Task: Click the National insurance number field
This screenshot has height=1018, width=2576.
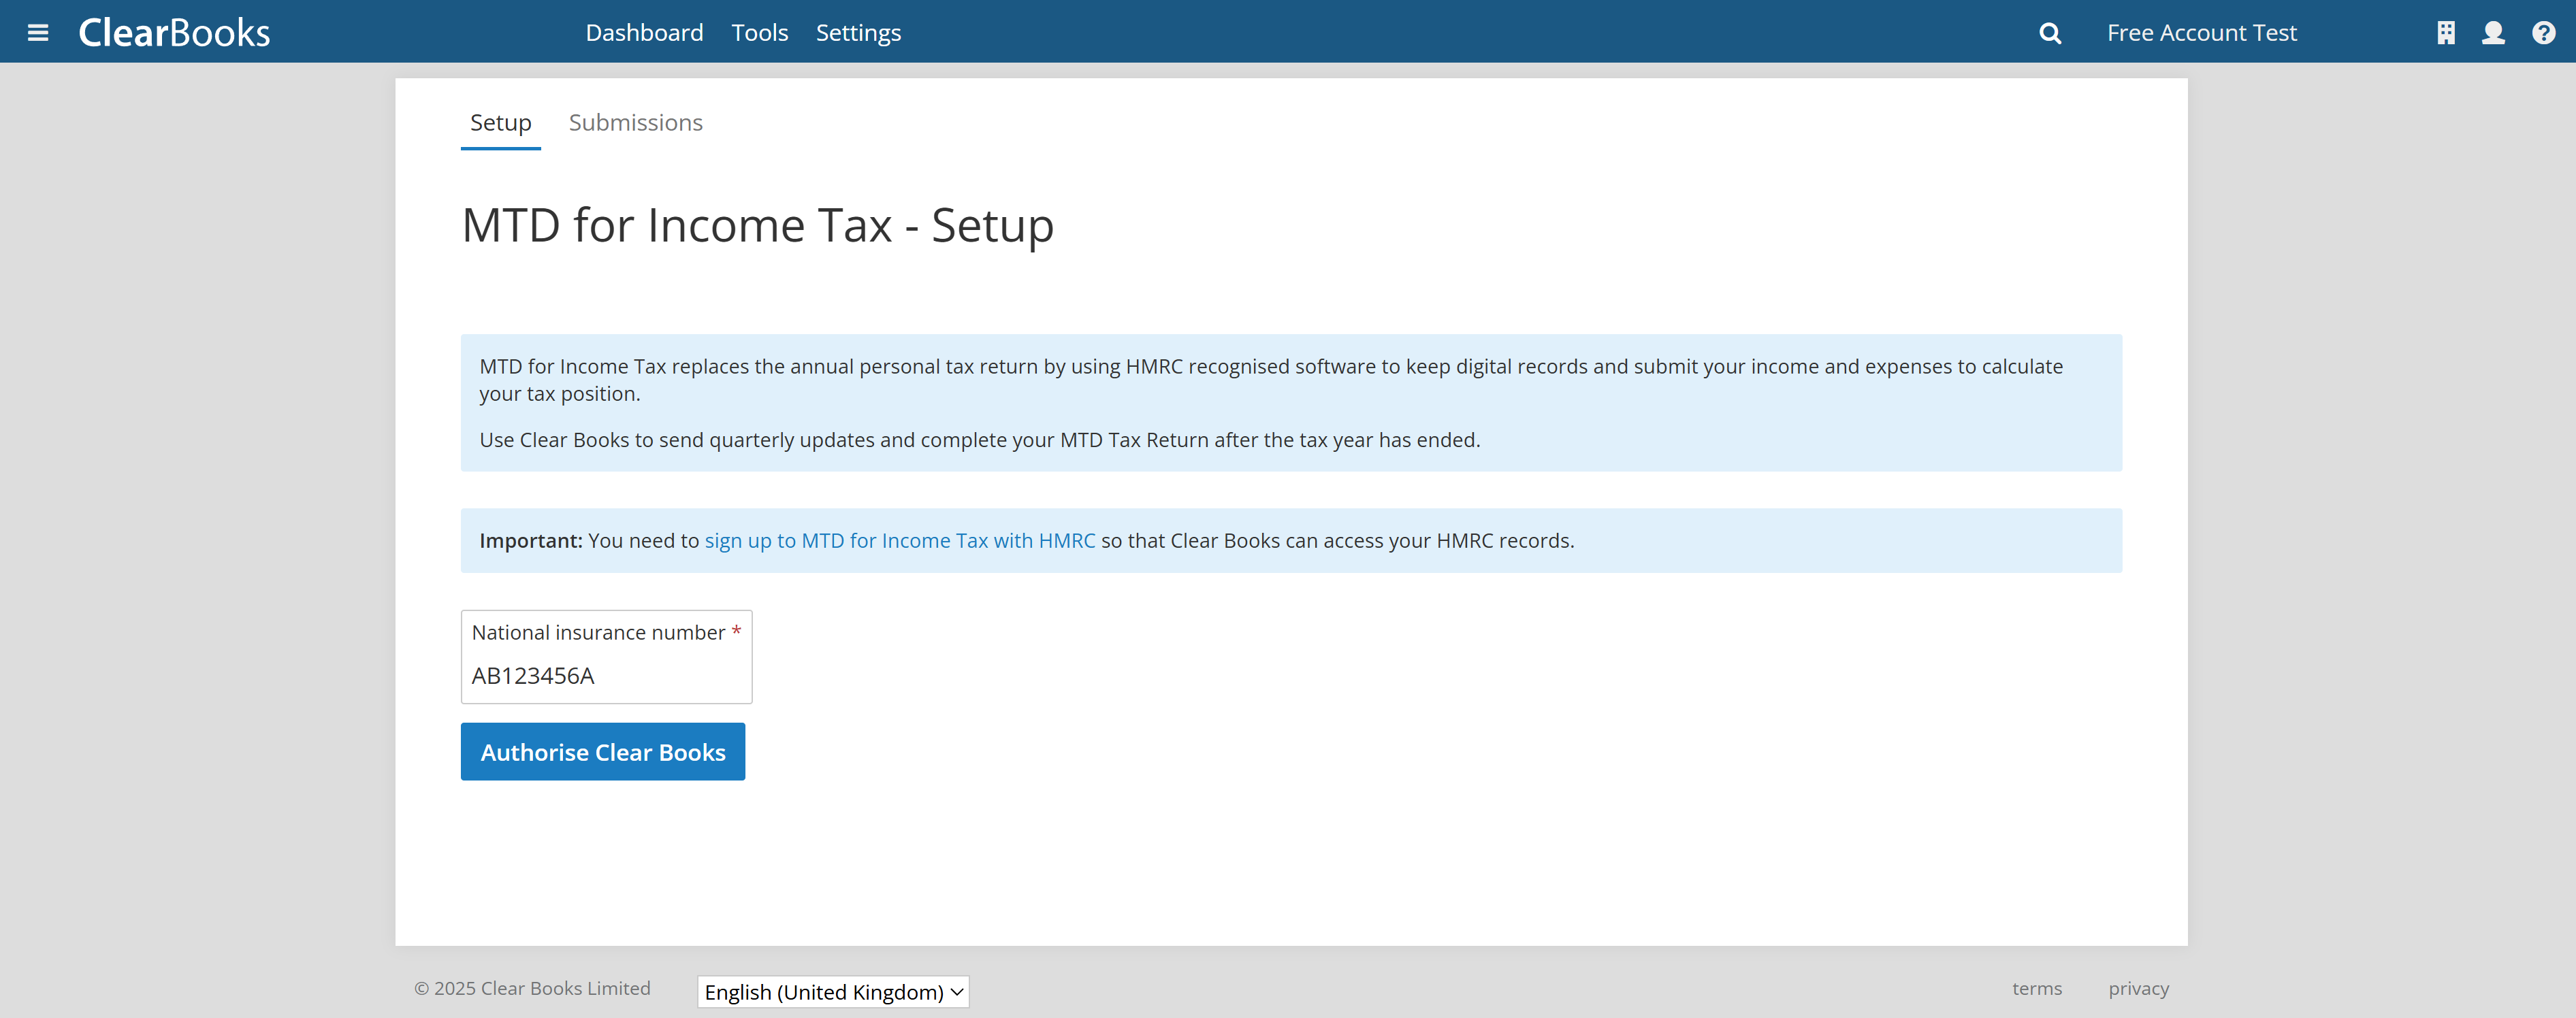Action: click(606, 675)
